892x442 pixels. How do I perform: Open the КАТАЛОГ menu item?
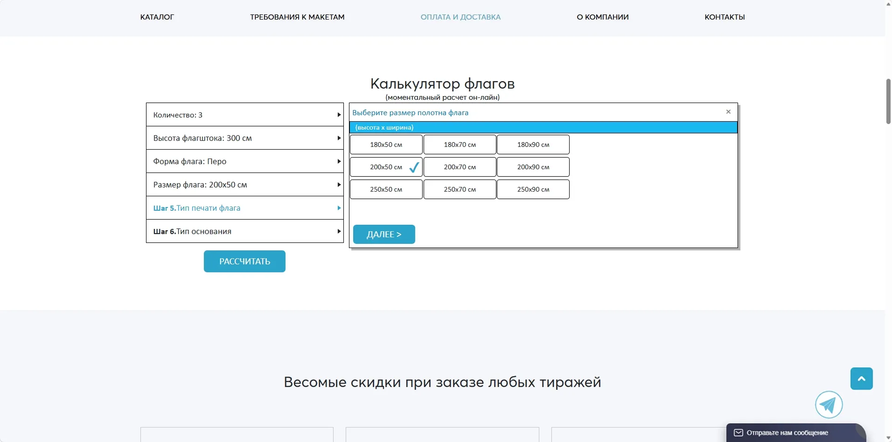157,17
